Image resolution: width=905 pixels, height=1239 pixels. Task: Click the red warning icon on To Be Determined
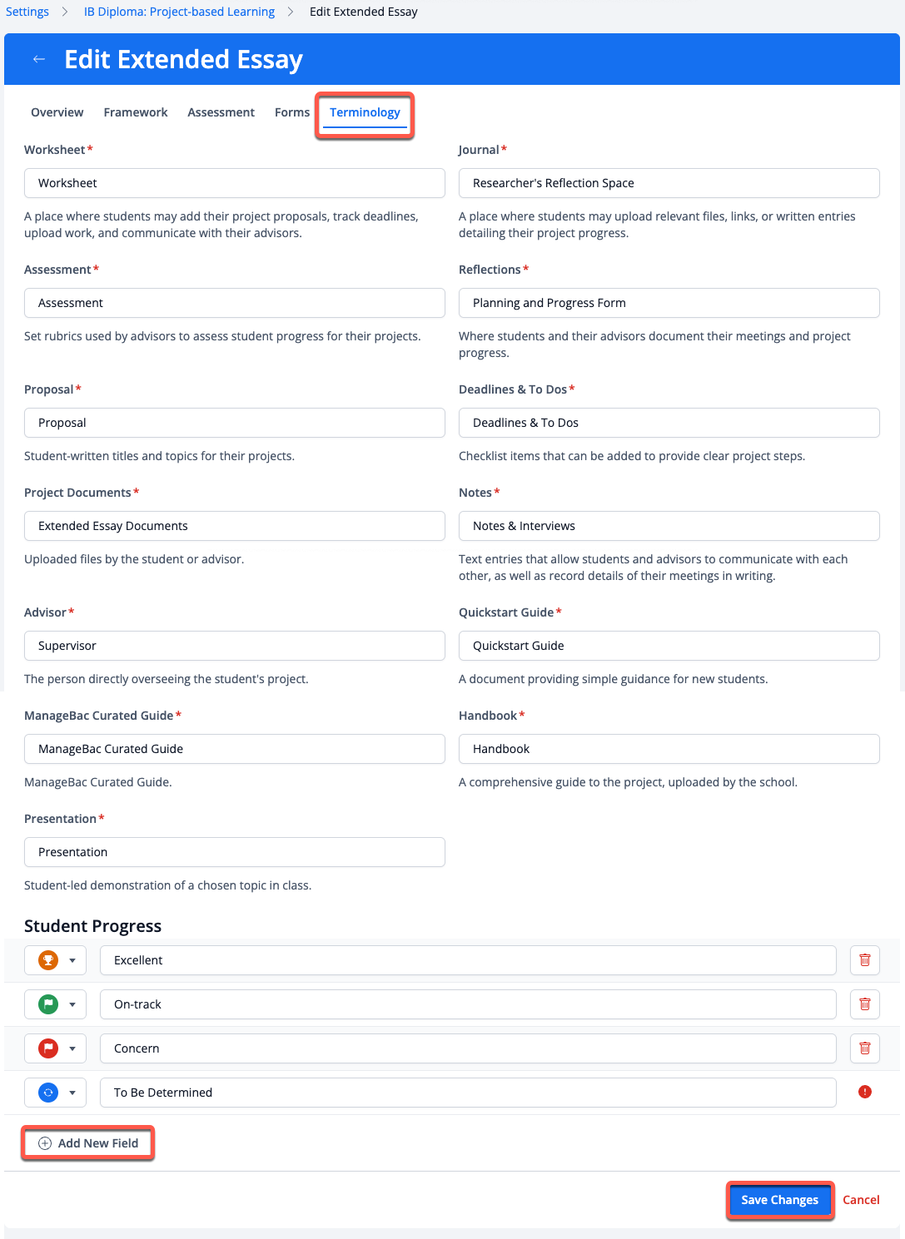point(864,1093)
